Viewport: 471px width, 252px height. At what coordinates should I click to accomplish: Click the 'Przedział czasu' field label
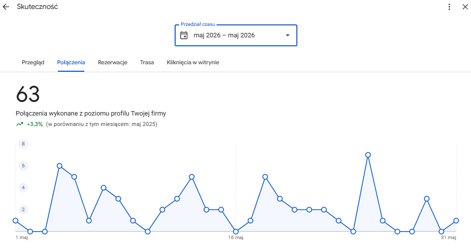tap(198, 24)
